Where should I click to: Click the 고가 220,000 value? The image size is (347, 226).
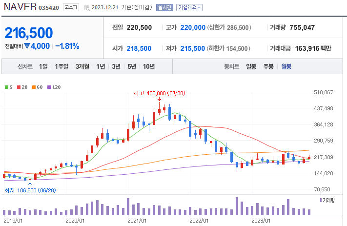pyautogui.click(x=193, y=27)
